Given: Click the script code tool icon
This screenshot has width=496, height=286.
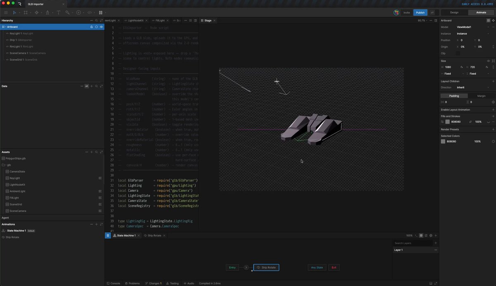Looking at the screenshot, I should [89, 13].
